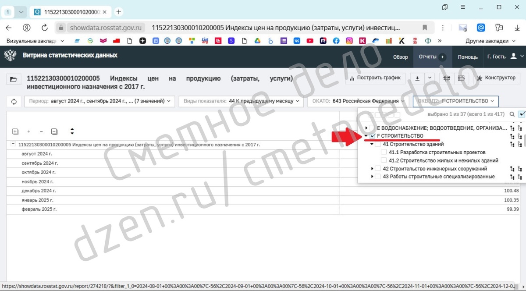Click the Построить график button
This screenshot has height=291, width=526.
pos(375,78)
